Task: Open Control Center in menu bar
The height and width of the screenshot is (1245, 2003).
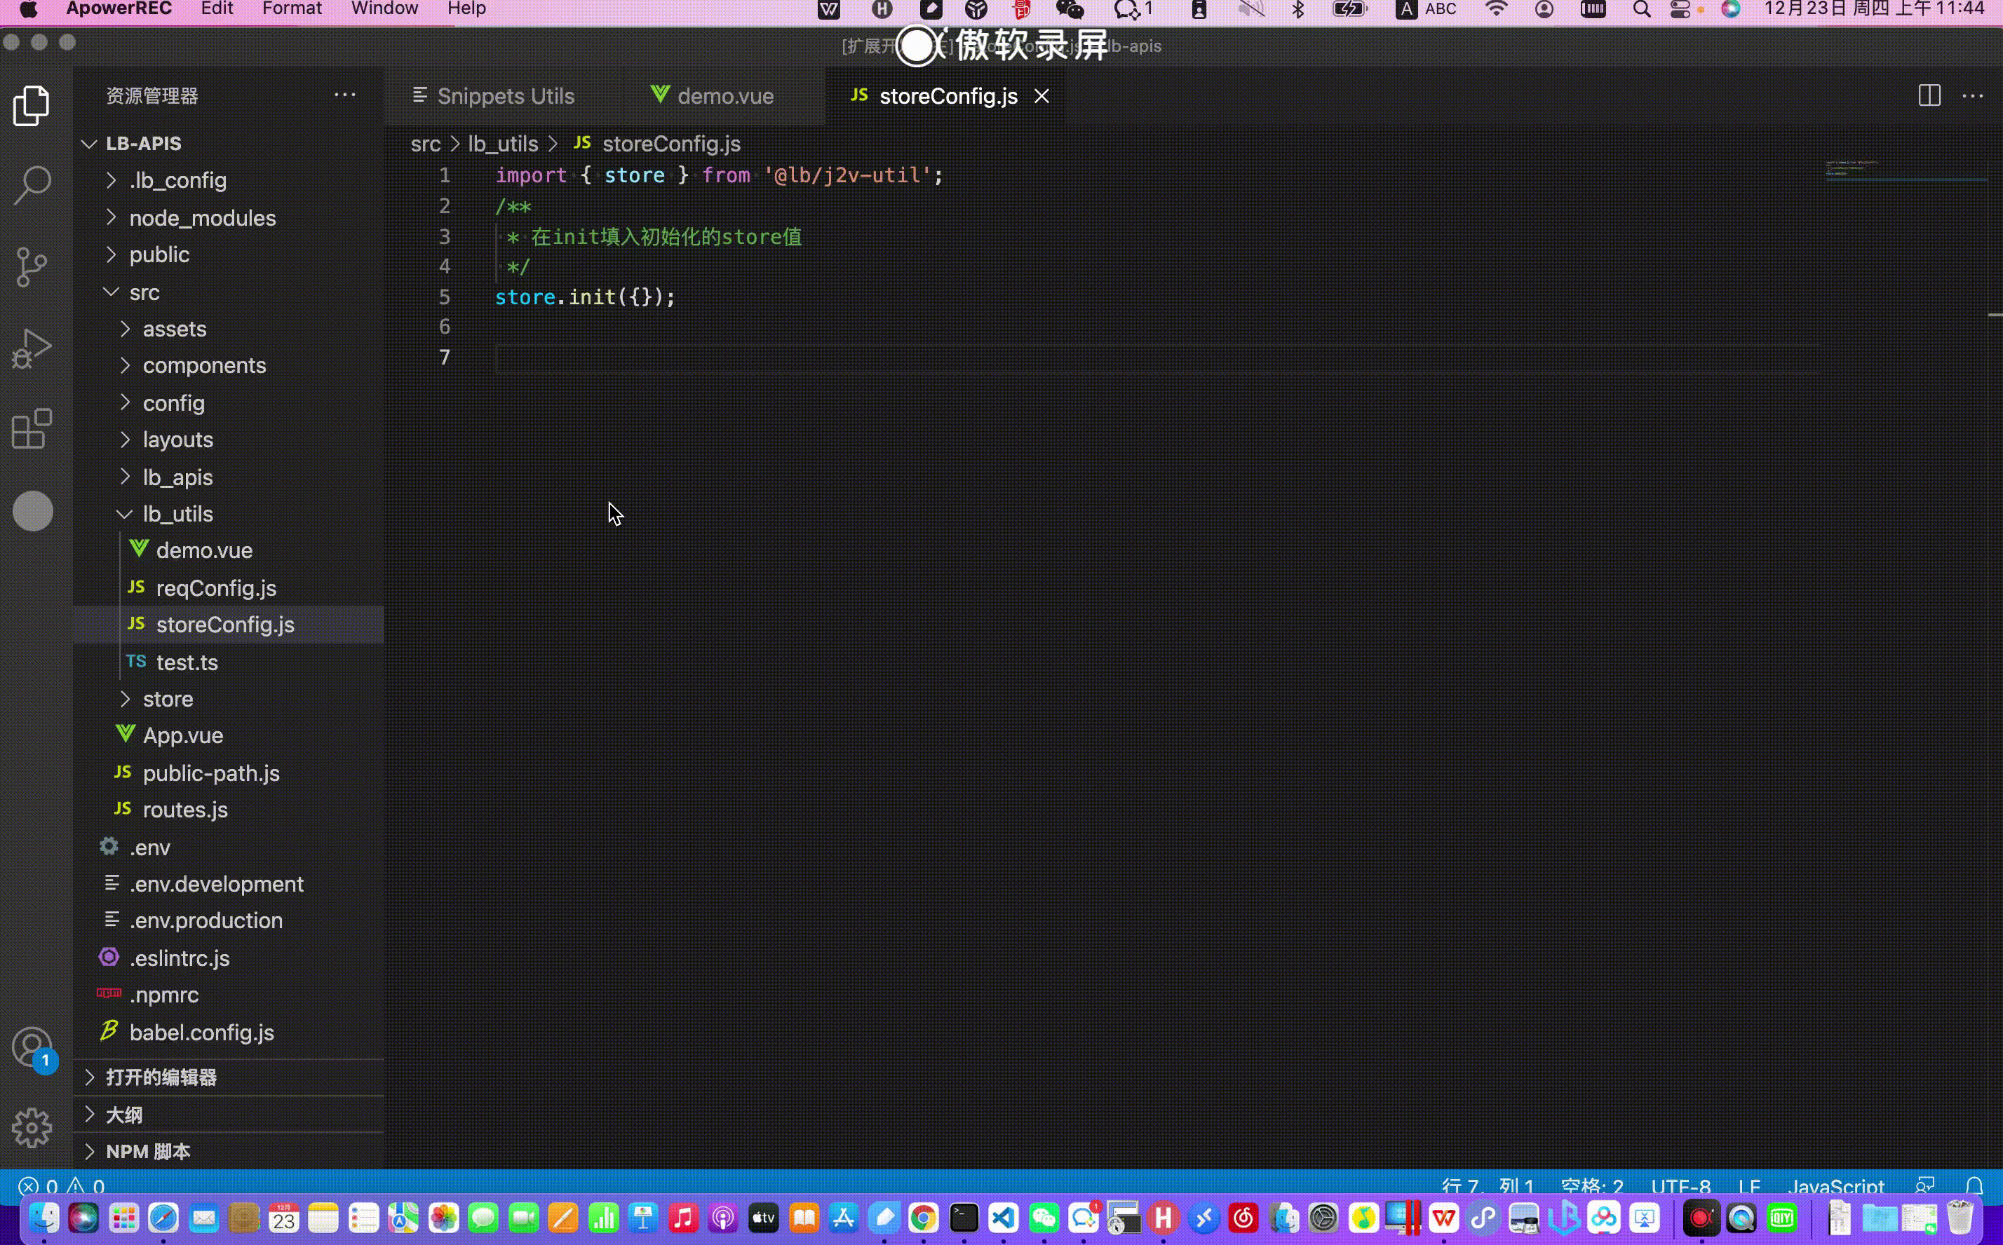Action: tap(1679, 9)
